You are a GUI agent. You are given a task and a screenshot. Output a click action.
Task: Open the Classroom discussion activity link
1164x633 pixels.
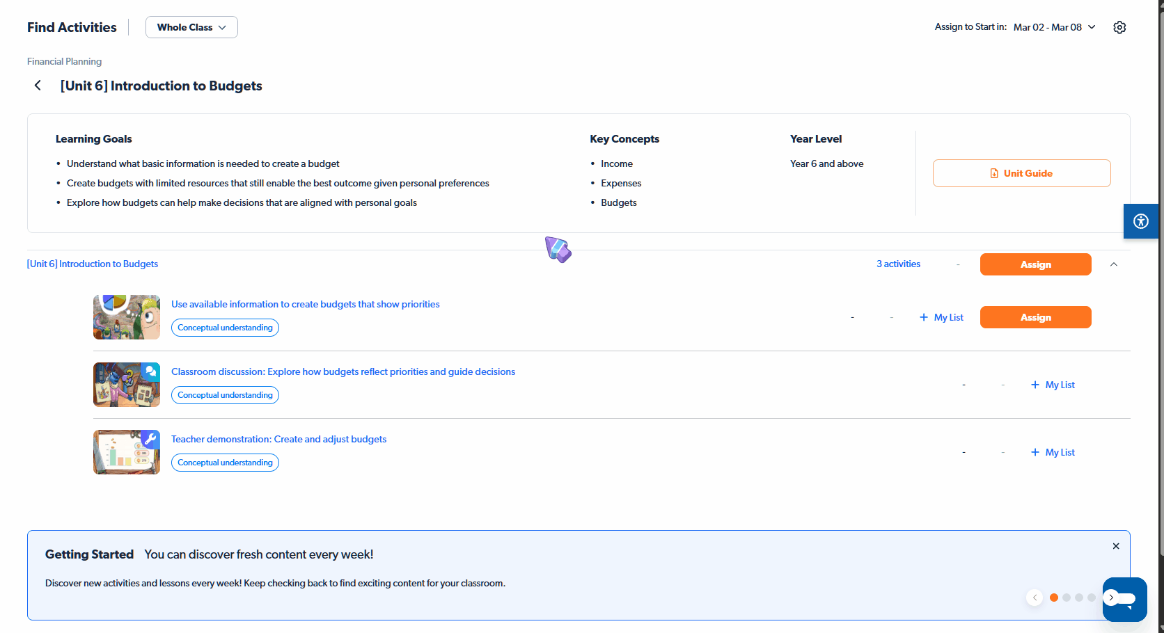[343, 371]
